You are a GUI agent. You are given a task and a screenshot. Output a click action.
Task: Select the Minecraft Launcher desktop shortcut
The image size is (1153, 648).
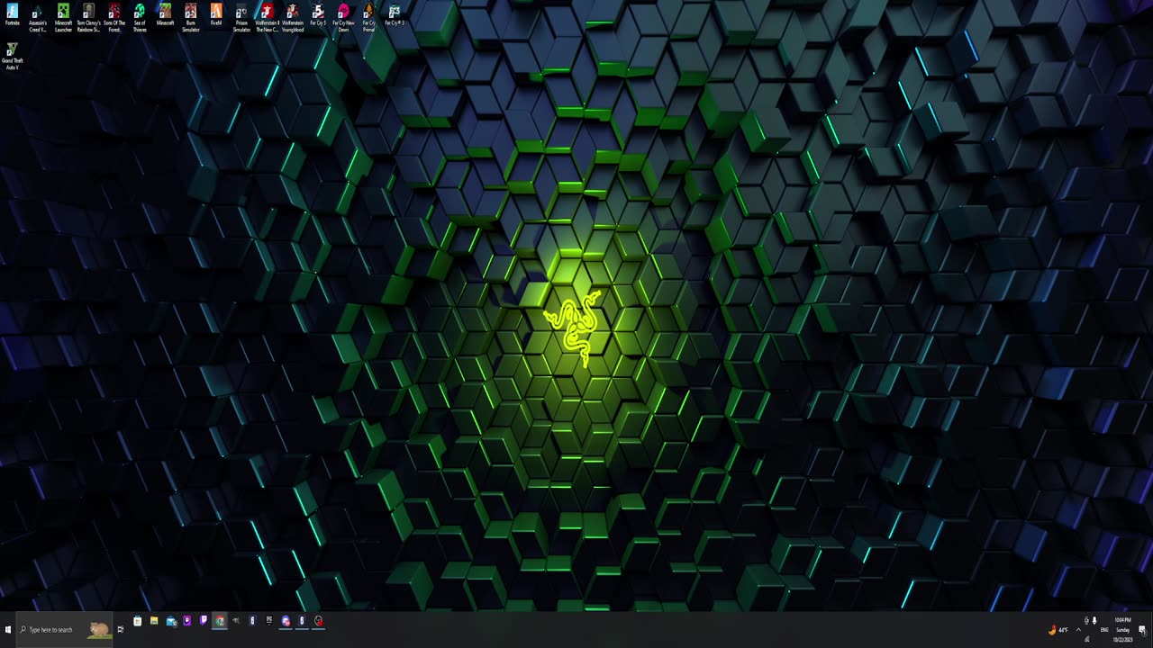[x=63, y=18]
